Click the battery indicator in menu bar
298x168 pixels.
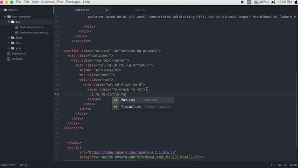coord(261,2)
